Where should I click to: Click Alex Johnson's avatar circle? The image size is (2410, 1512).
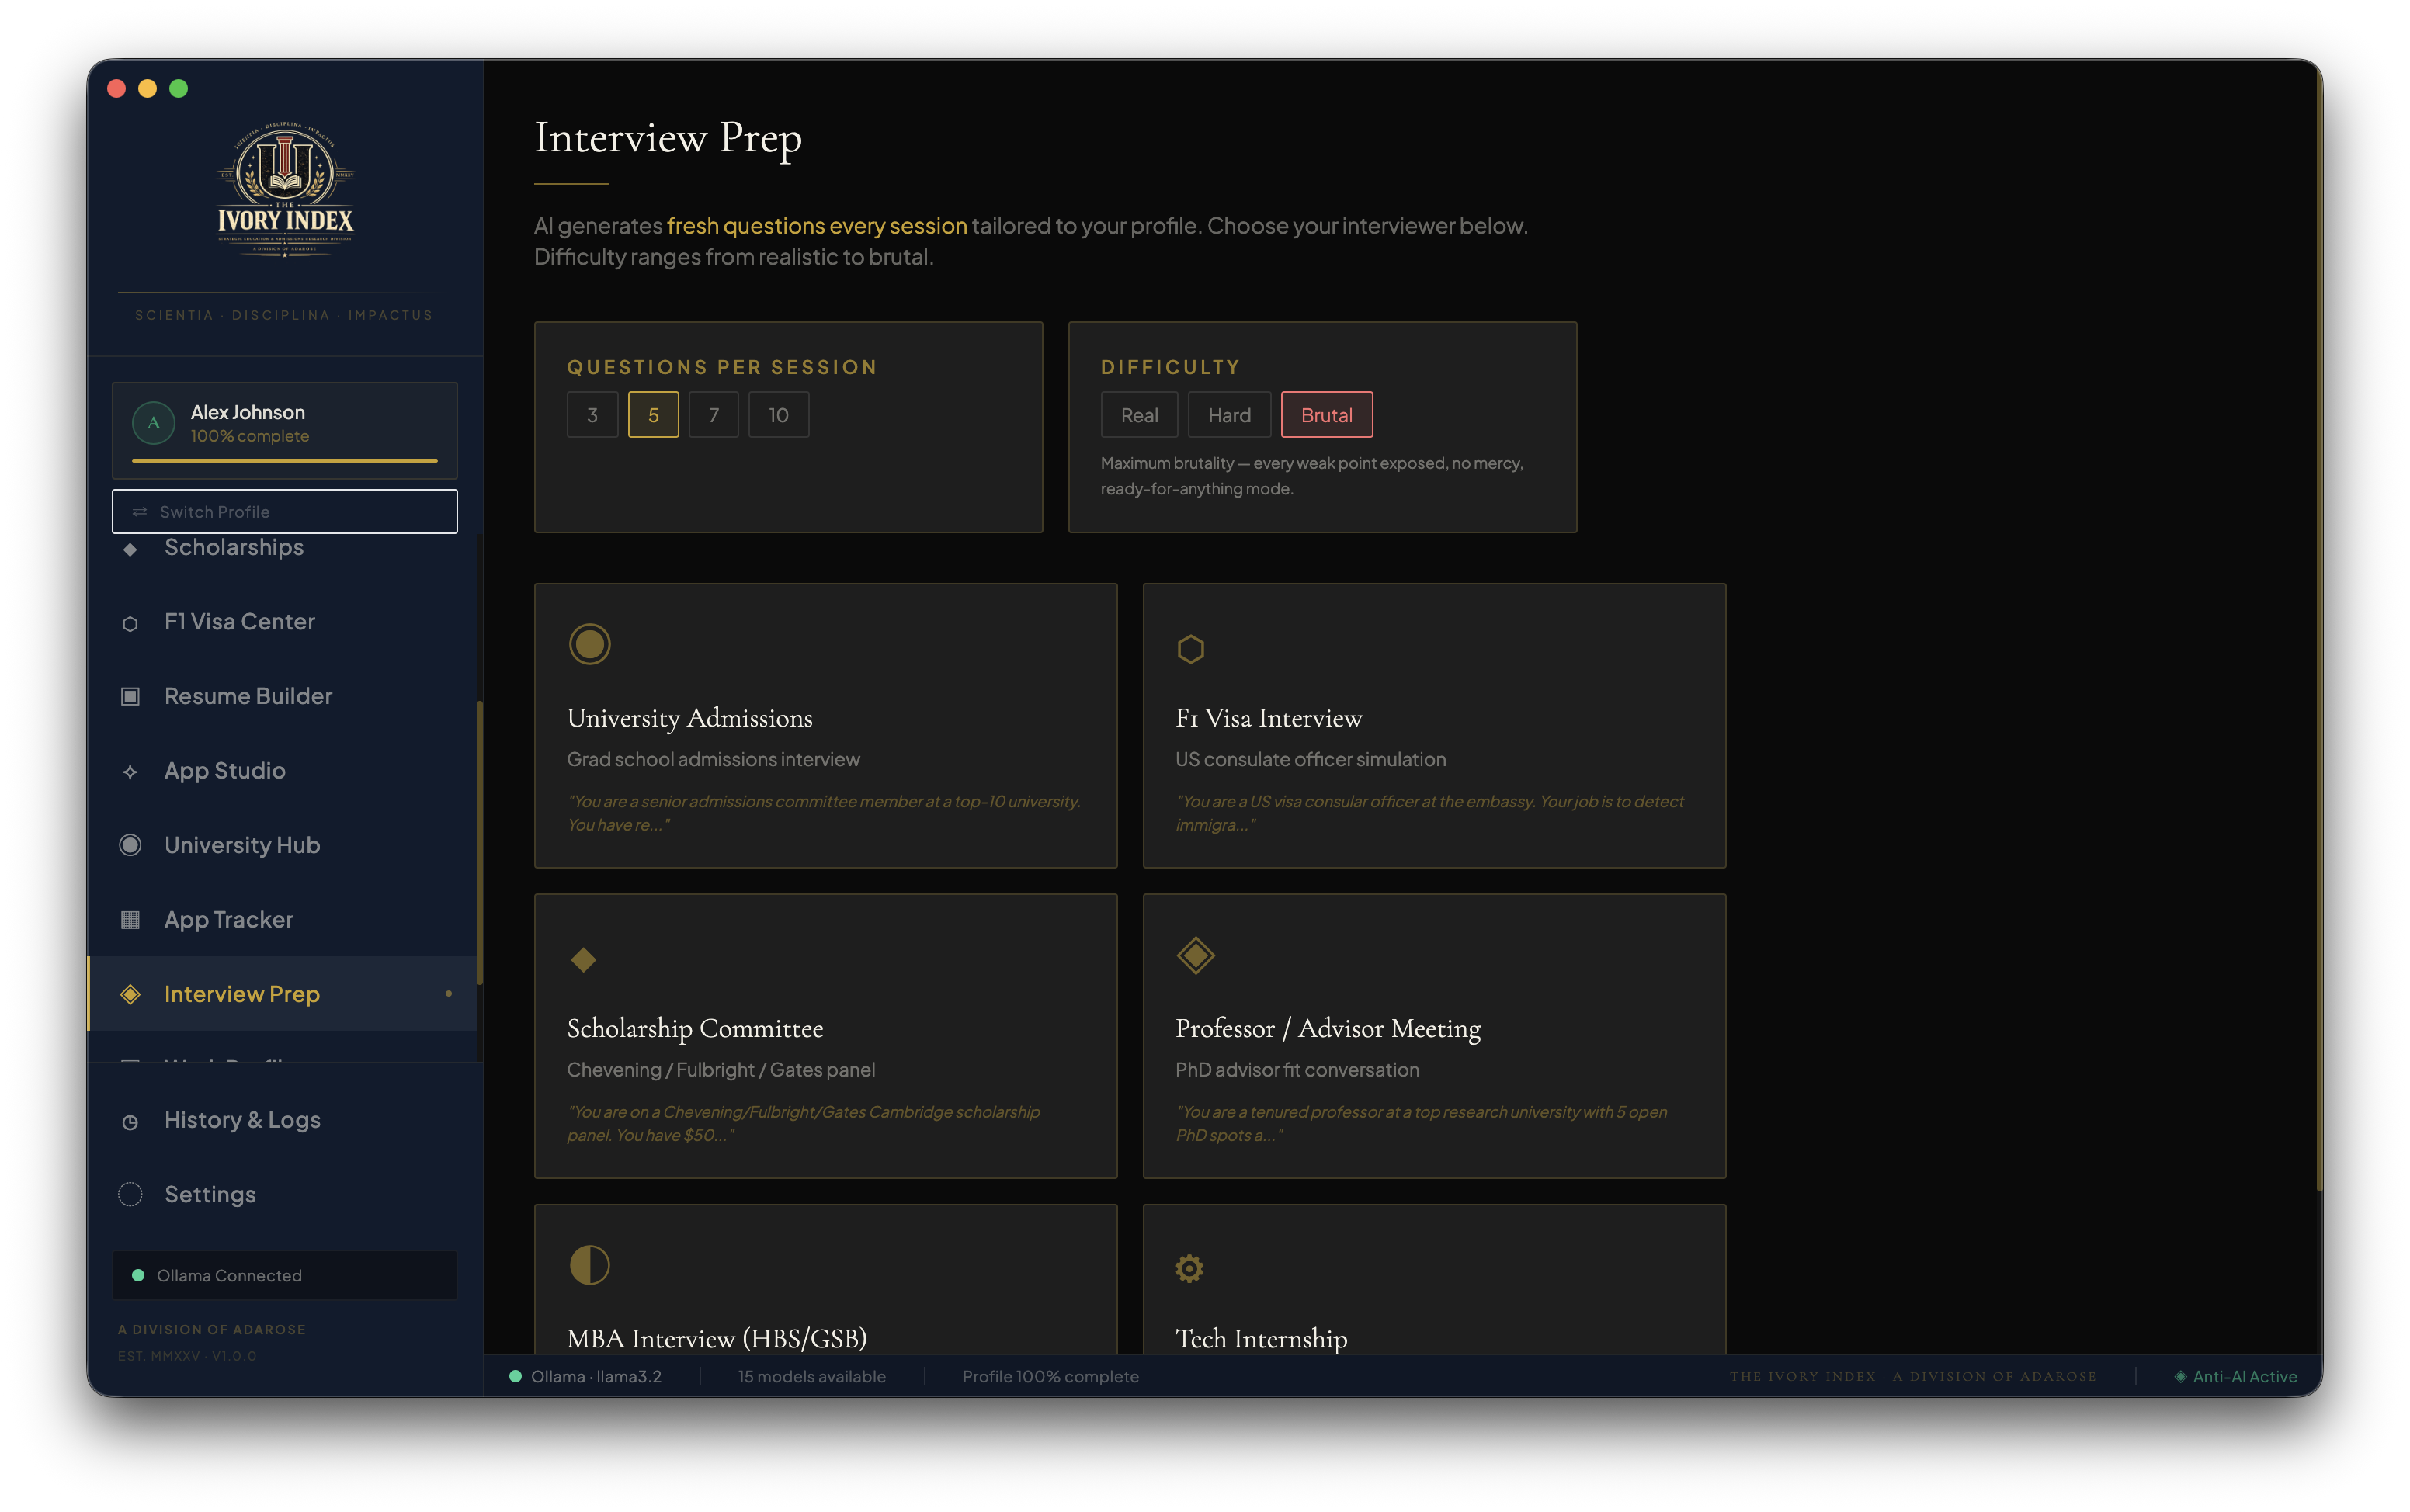pos(153,423)
